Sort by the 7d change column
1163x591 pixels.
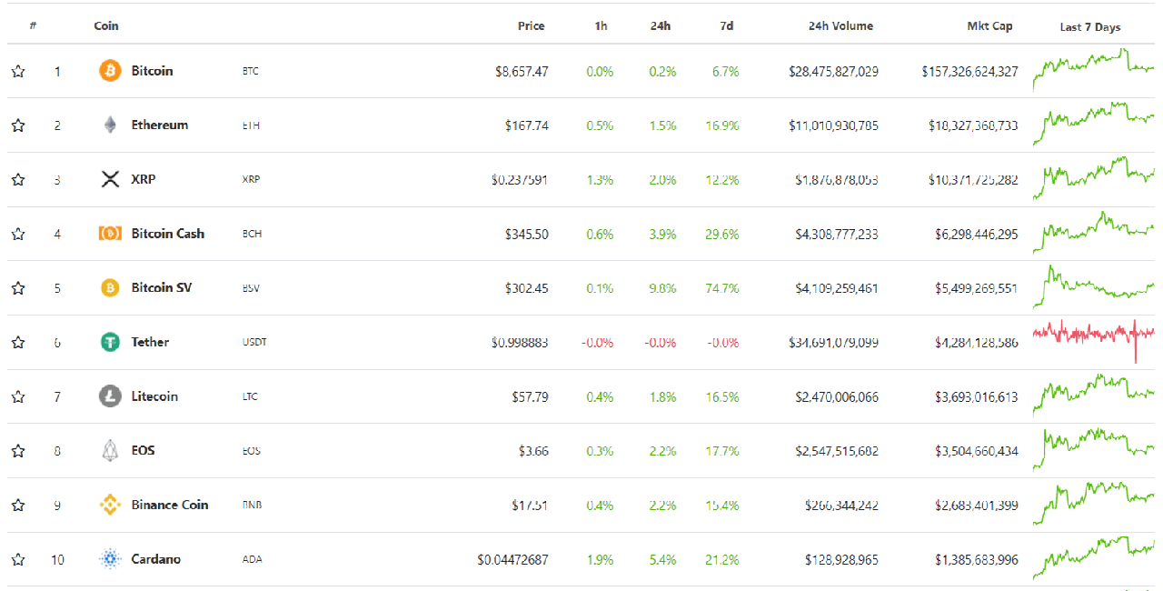coord(727,26)
